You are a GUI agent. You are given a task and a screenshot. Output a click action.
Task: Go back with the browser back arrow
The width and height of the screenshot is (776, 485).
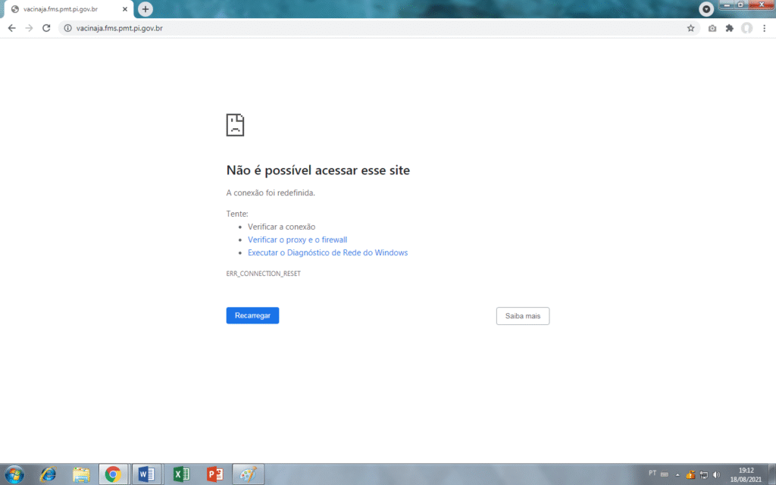[x=11, y=28]
